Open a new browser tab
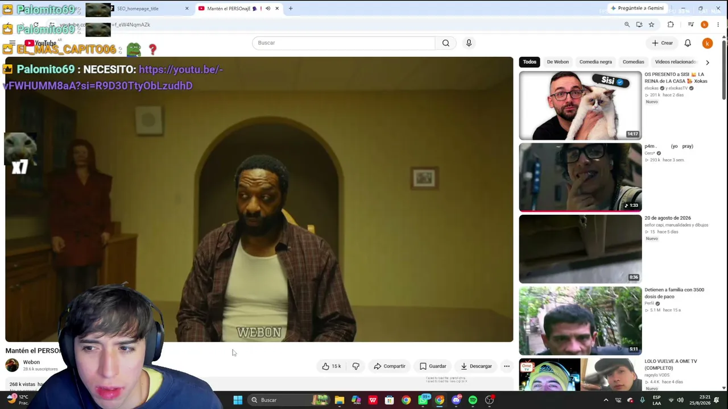This screenshot has width=728, height=409. (x=291, y=9)
